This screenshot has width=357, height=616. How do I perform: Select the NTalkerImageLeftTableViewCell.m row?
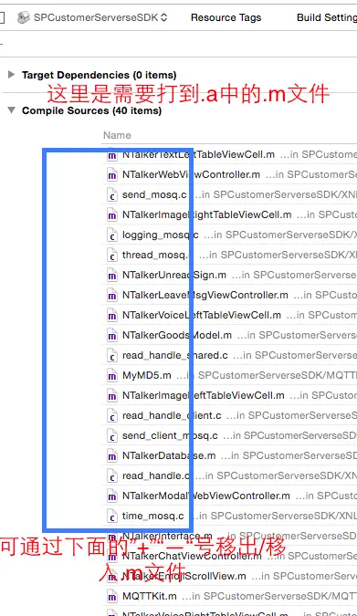point(229,395)
